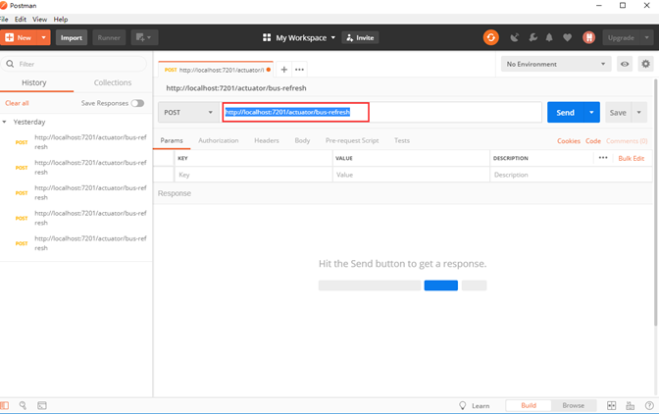Image resolution: width=659 pixels, height=414 pixels.
Task: Open Find and Replace magnifier in status bar
Action: tap(23, 405)
